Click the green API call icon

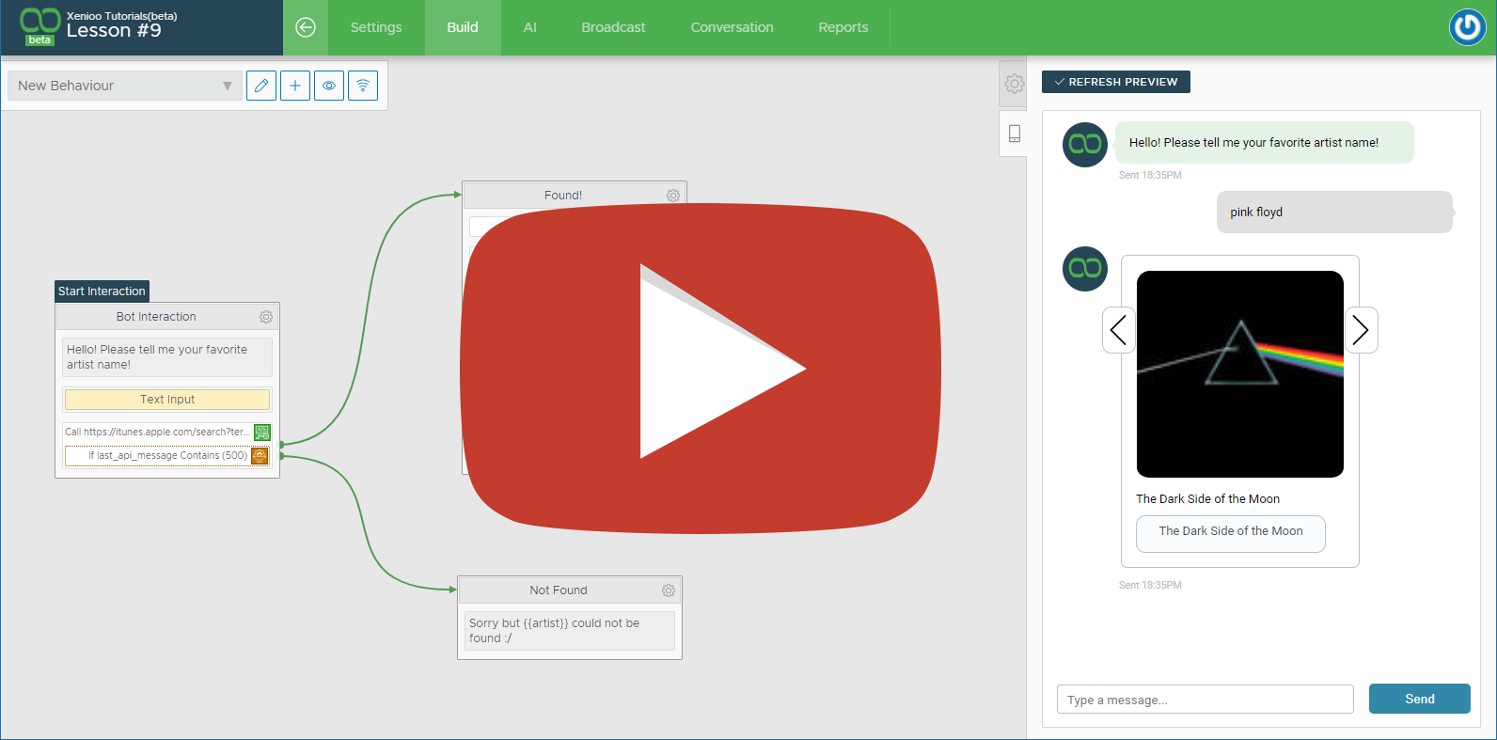coord(261,433)
